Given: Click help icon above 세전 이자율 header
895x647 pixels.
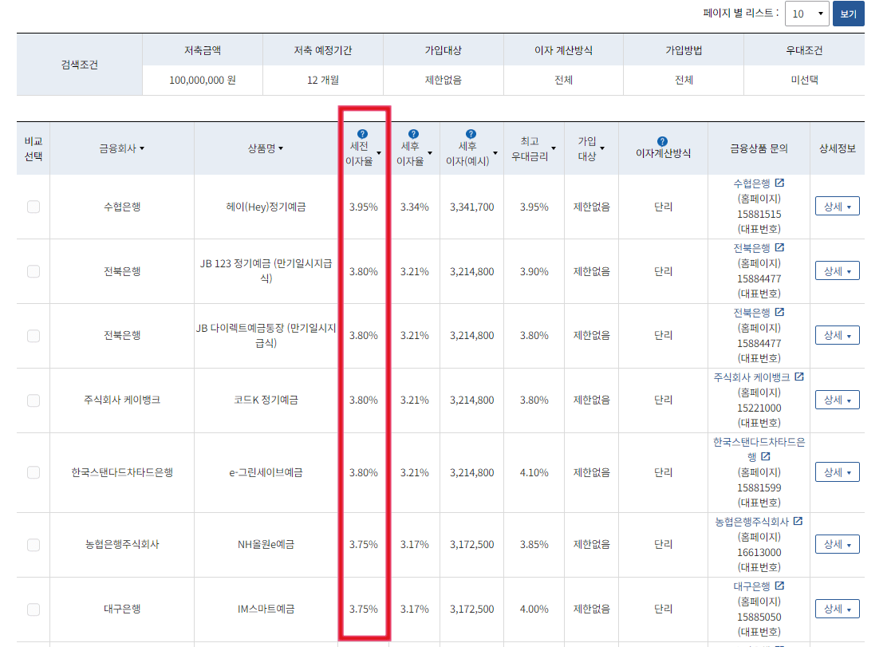Looking at the screenshot, I should click(x=362, y=134).
